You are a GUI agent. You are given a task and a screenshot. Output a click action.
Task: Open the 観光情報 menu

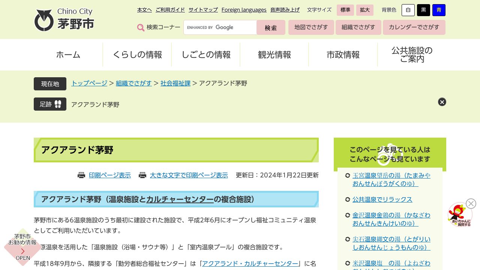pos(274,55)
